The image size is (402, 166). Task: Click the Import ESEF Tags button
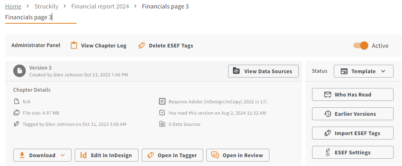(353, 133)
